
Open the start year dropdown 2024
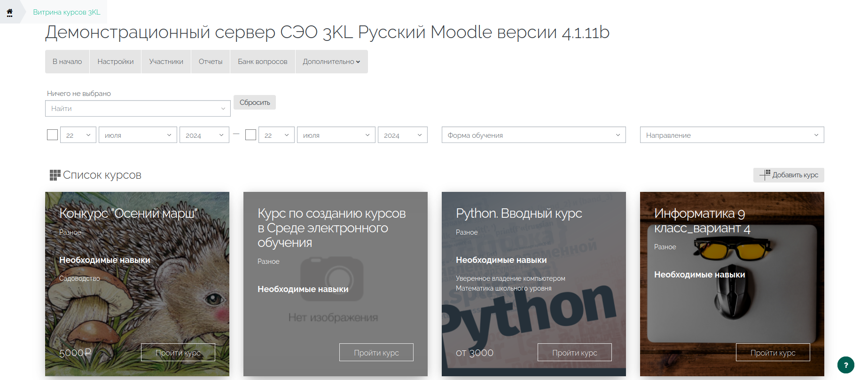[x=204, y=135]
